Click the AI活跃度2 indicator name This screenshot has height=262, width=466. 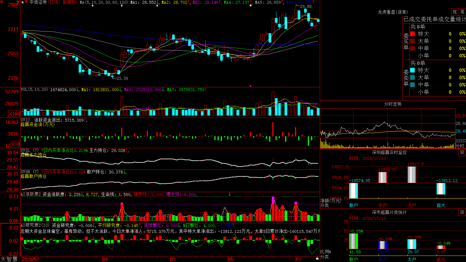point(31,194)
